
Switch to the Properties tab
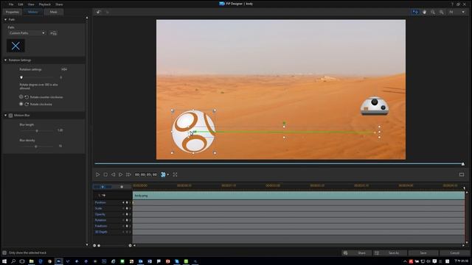coord(13,12)
